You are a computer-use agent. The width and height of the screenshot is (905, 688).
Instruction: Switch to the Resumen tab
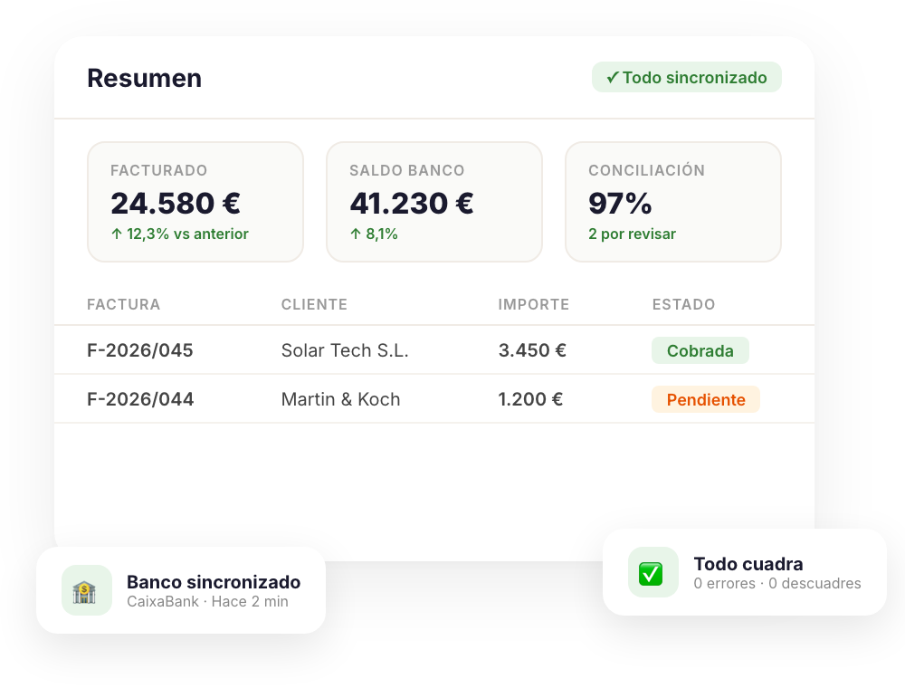(x=145, y=79)
